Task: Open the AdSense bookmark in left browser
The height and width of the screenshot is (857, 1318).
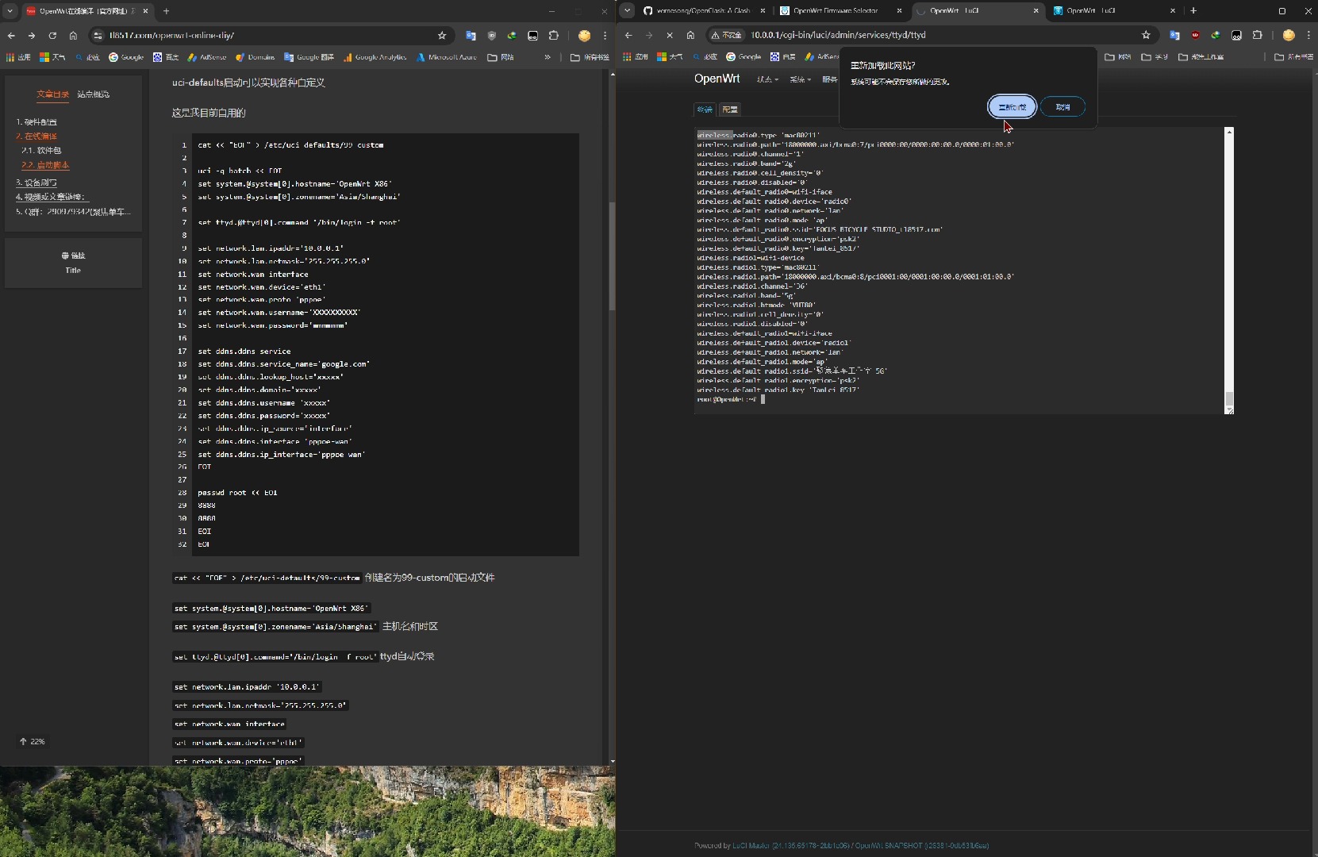Action: (206, 57)
